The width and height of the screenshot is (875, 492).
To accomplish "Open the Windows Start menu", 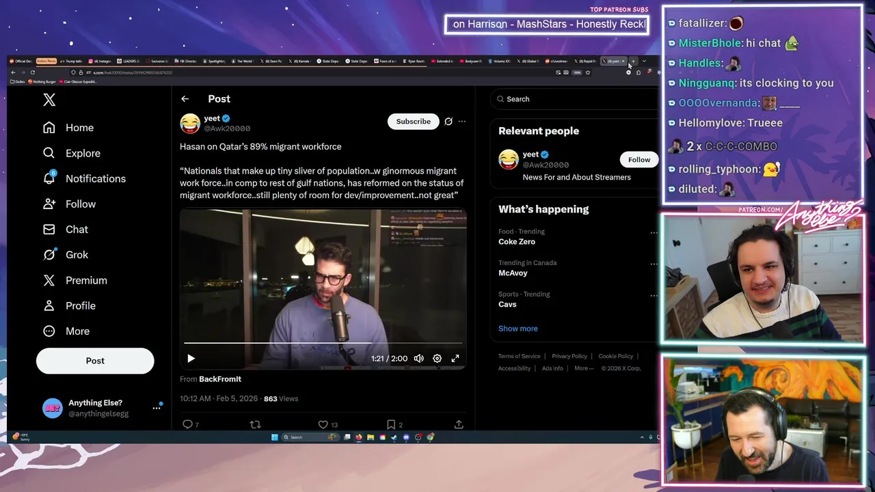I will 275,437.
